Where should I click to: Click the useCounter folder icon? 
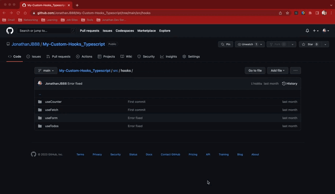point(40,102)
